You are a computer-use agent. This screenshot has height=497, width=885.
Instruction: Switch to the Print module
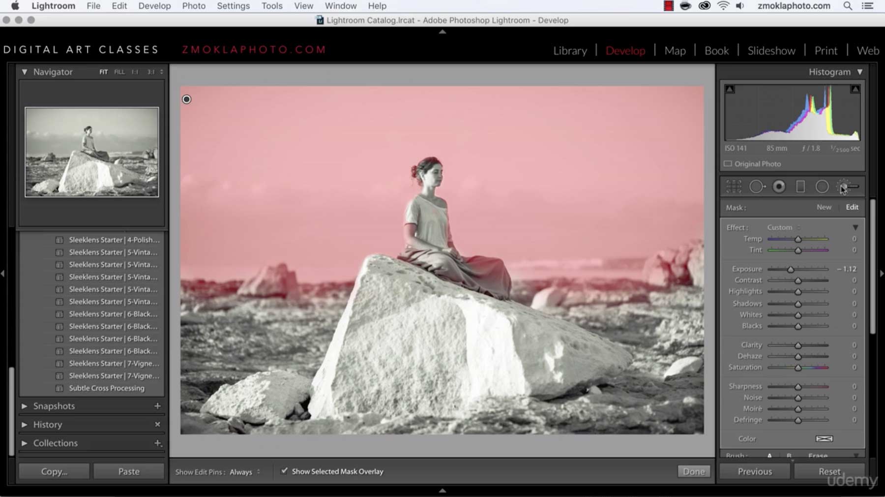click(826, 51)
